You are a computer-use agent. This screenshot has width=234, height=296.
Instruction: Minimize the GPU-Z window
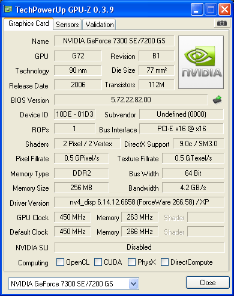[197, 9]
